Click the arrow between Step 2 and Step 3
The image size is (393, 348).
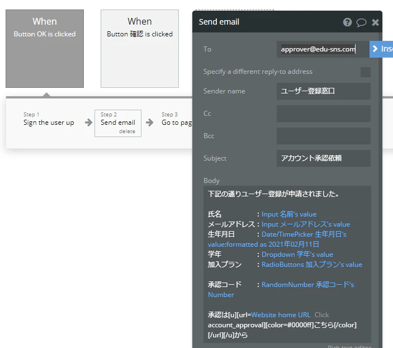point(150,123)
